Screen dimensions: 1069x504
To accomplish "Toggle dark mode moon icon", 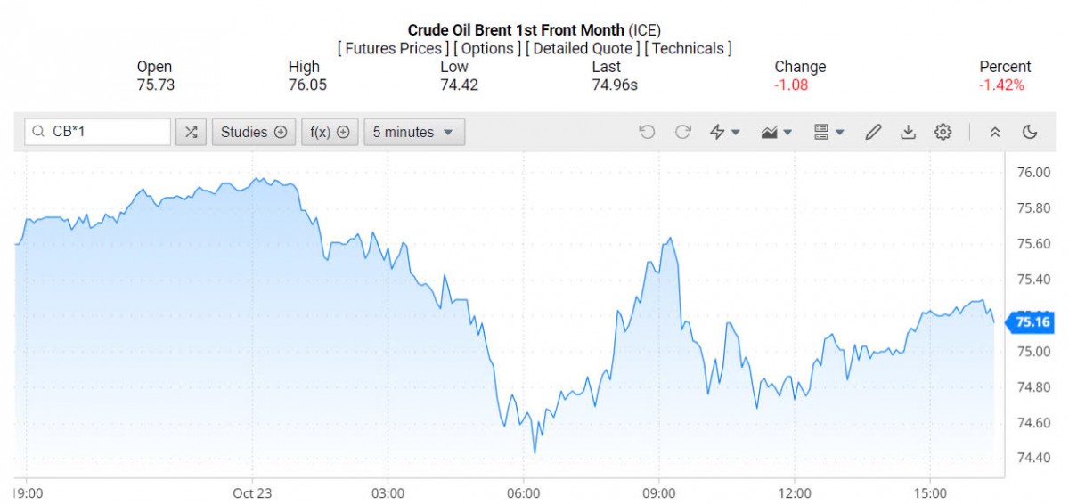I will (1030, 132).
